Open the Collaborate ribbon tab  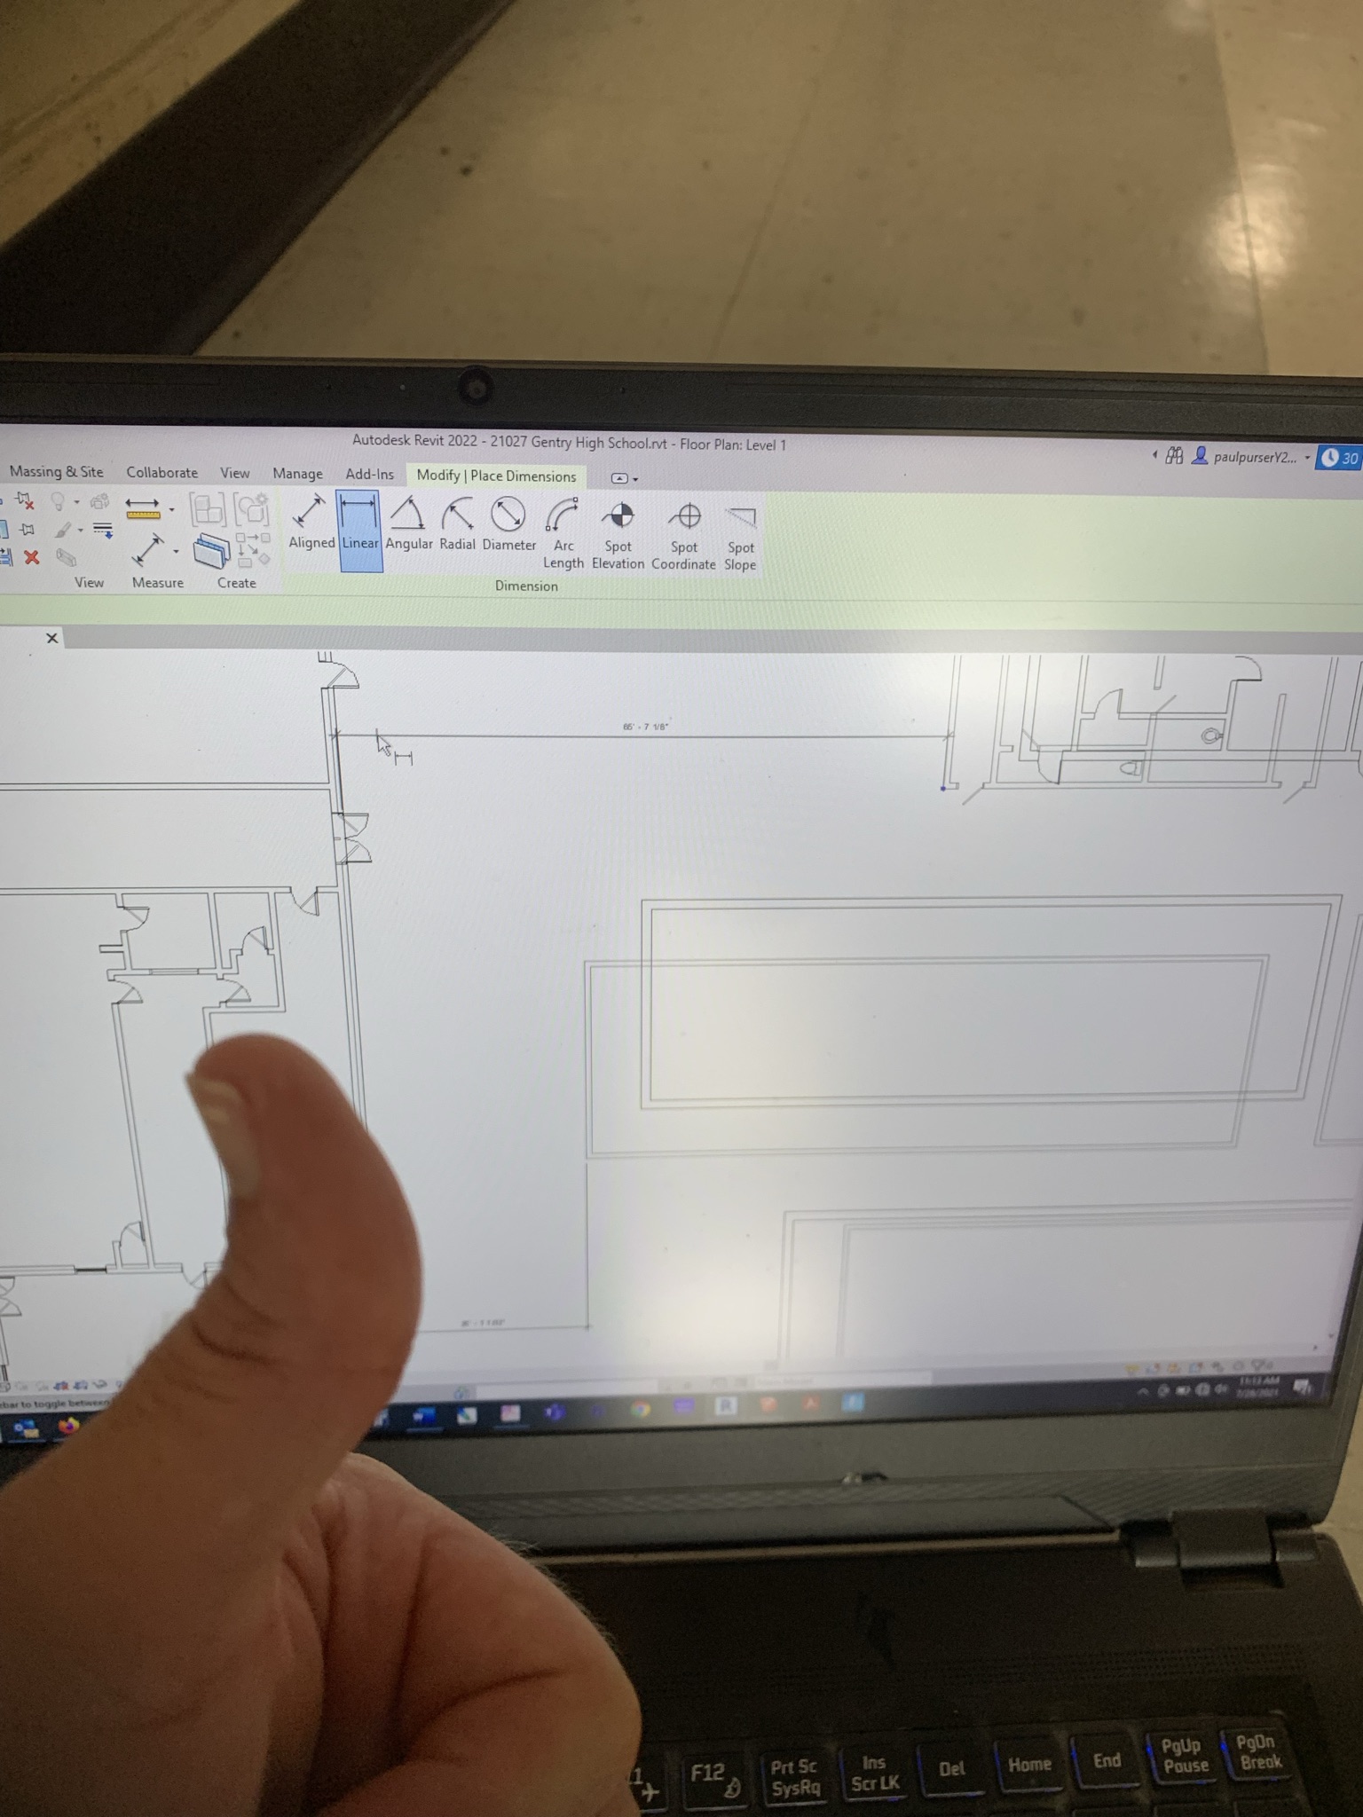(x=162, y=473)
